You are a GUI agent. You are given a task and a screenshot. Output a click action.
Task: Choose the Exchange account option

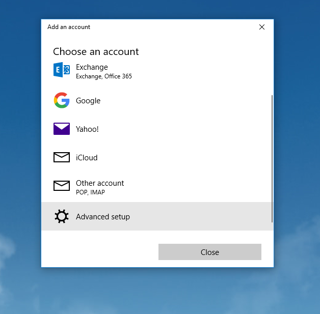[x=156, y=72]
